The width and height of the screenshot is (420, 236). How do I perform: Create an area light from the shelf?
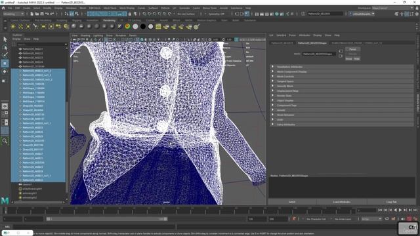pyautogui.click(x=43, y=26)
